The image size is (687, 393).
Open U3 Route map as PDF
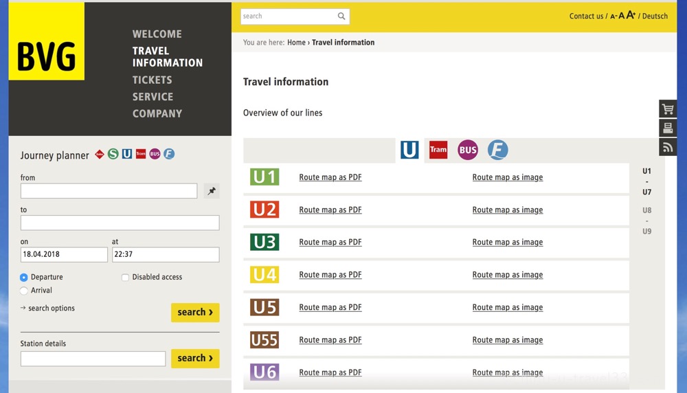pos(330,242)
